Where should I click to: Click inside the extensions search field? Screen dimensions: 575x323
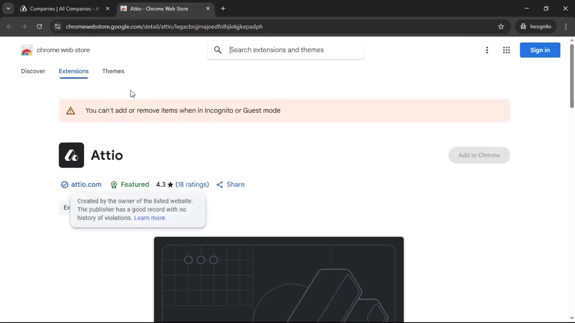pos(286,50)
